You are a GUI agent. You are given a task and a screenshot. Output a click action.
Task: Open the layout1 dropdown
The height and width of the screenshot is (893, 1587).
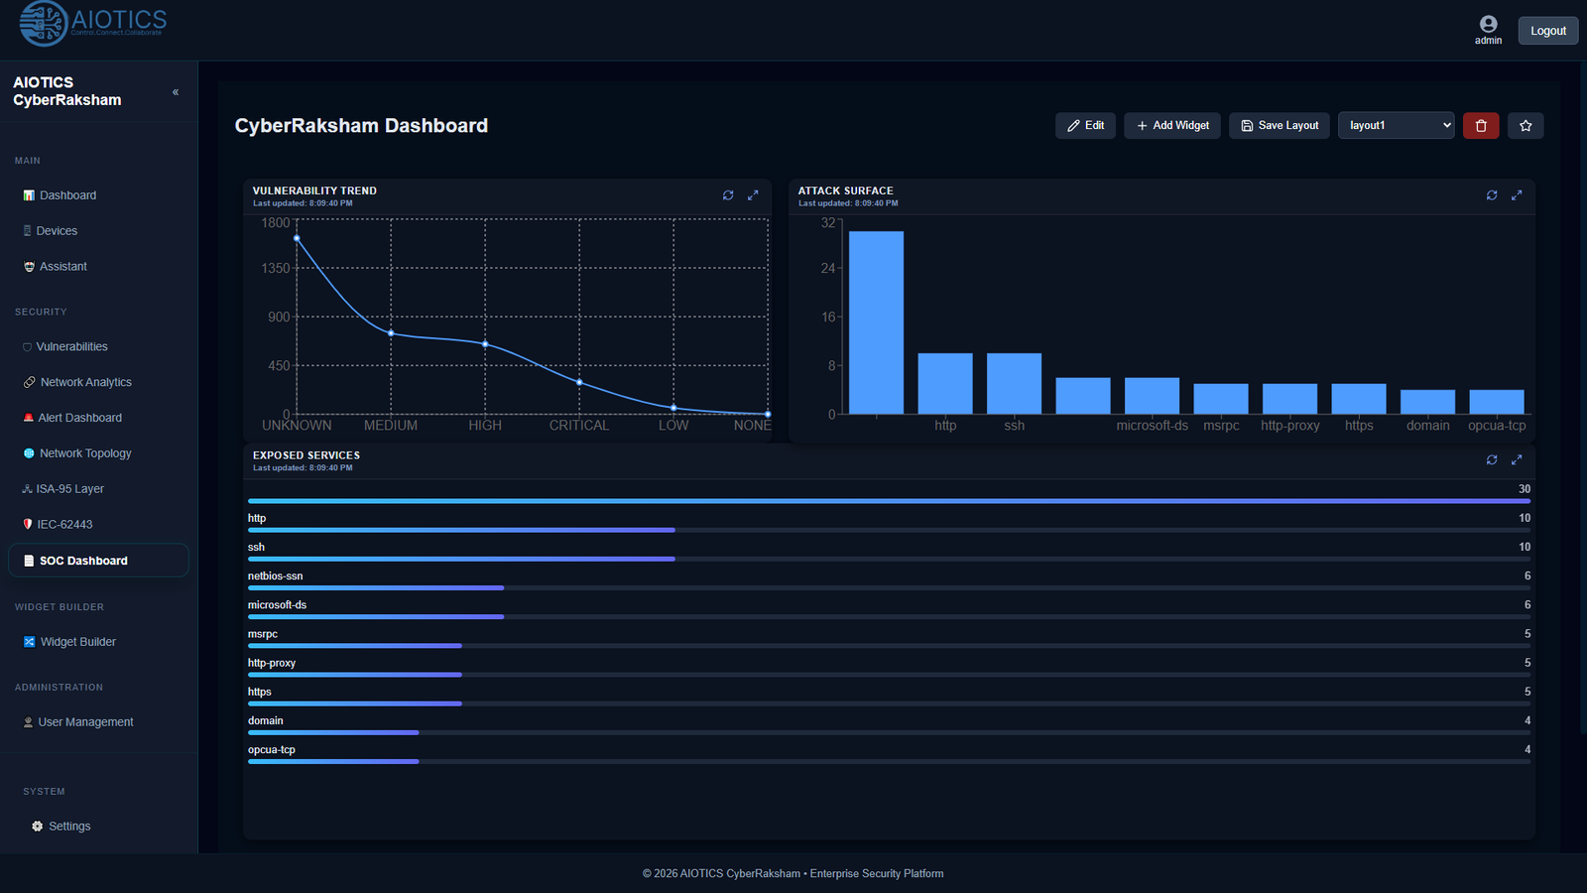coord(1397,126)
